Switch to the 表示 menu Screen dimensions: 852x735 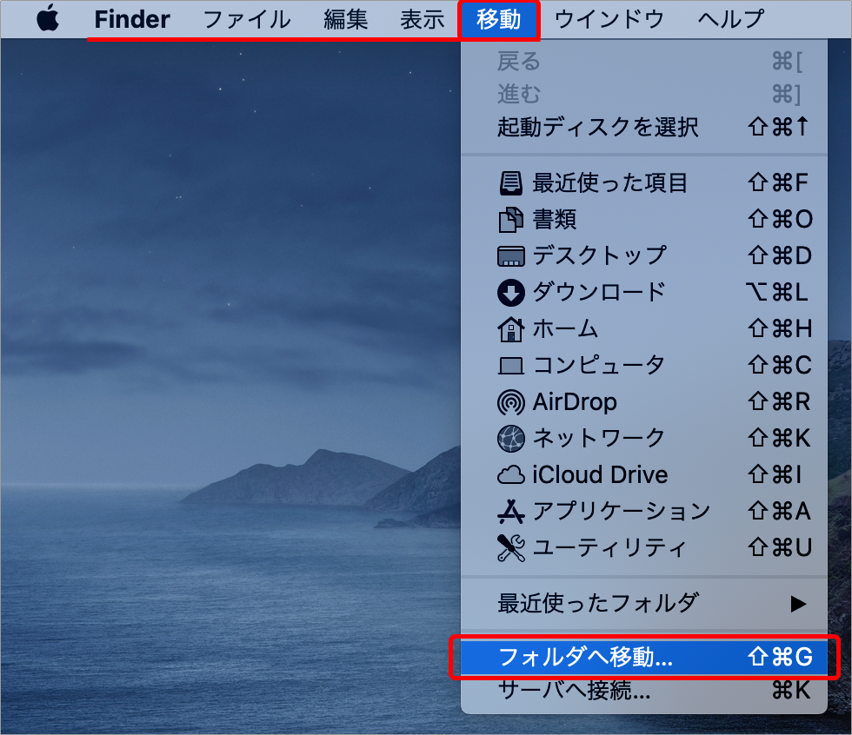pyautogui.click(x=422, y=19)
